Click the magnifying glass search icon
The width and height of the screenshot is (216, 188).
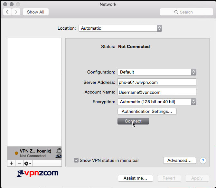pos(176,12)
